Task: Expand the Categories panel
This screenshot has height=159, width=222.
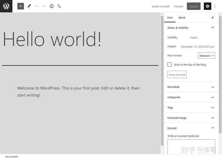Action: pos(191,97)
